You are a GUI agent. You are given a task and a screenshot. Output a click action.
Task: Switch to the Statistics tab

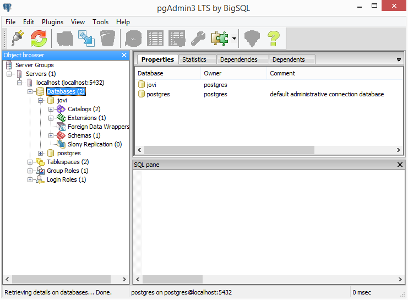(194, 59)
